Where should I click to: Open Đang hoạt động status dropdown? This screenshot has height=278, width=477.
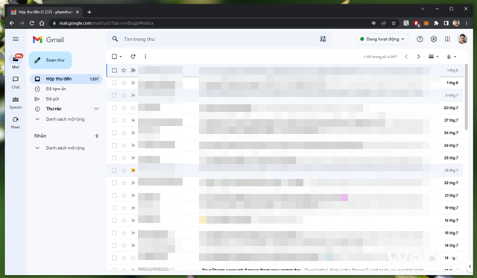point(382,39)
